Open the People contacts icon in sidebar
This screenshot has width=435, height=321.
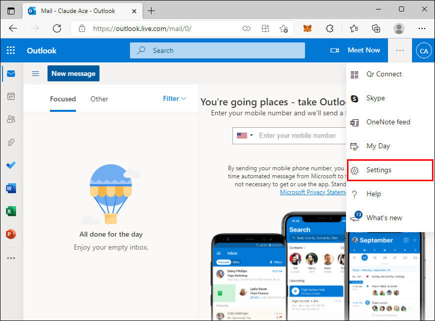(11, 119)
